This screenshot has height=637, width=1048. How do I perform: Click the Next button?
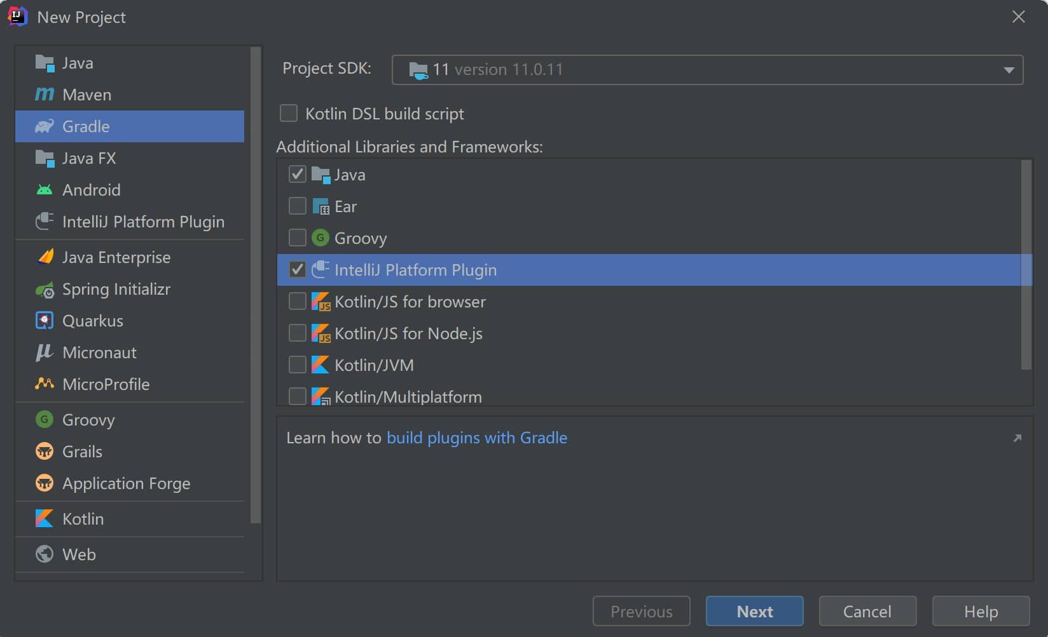[754, 611]
